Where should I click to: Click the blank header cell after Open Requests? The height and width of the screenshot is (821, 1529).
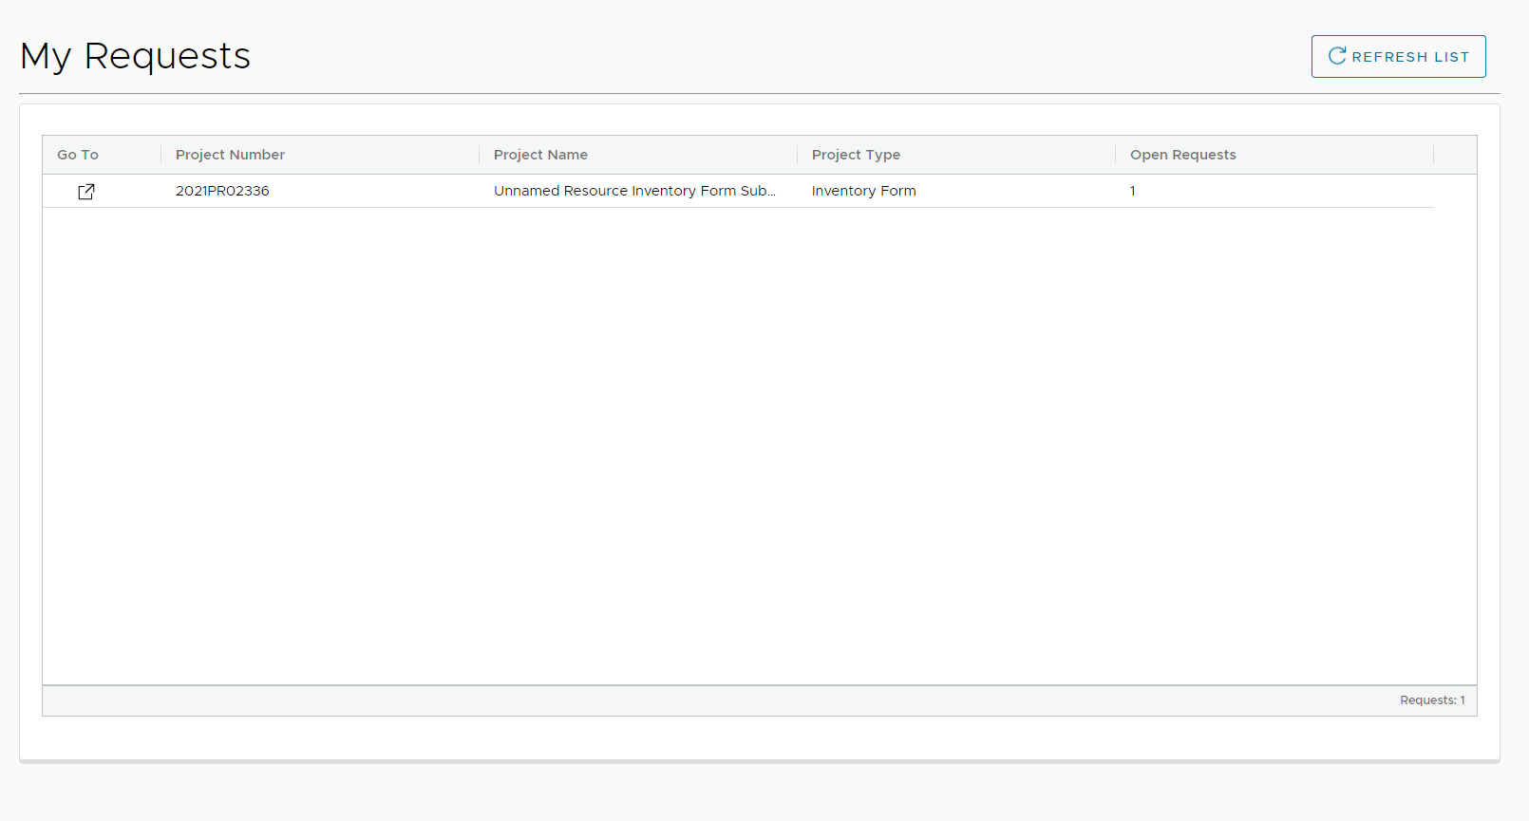(1455, 155)
